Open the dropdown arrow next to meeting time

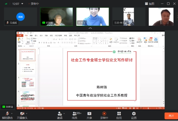click(22, 4)
